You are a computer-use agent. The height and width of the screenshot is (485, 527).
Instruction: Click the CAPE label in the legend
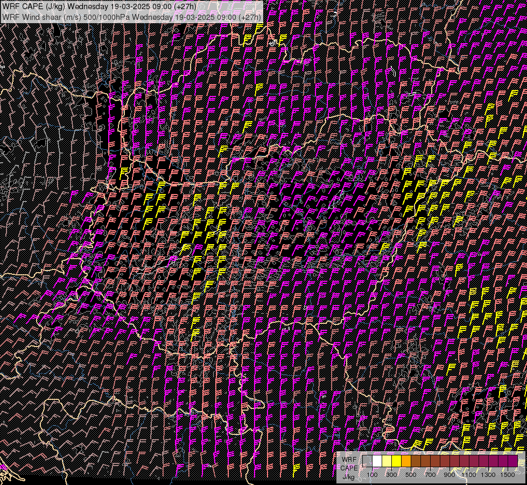349,468
